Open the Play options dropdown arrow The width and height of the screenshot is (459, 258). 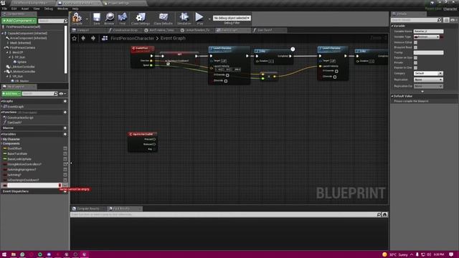point(209,19)
